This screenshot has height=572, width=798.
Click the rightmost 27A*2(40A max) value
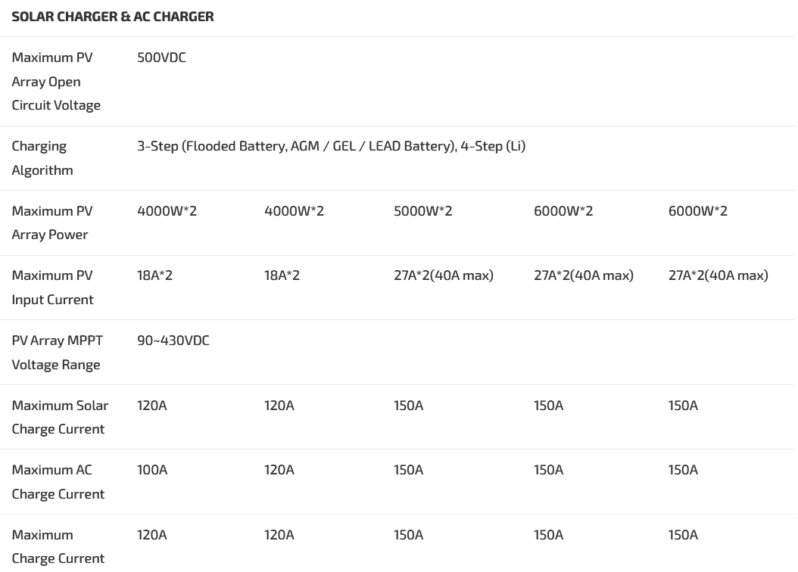tap(718, 275)
